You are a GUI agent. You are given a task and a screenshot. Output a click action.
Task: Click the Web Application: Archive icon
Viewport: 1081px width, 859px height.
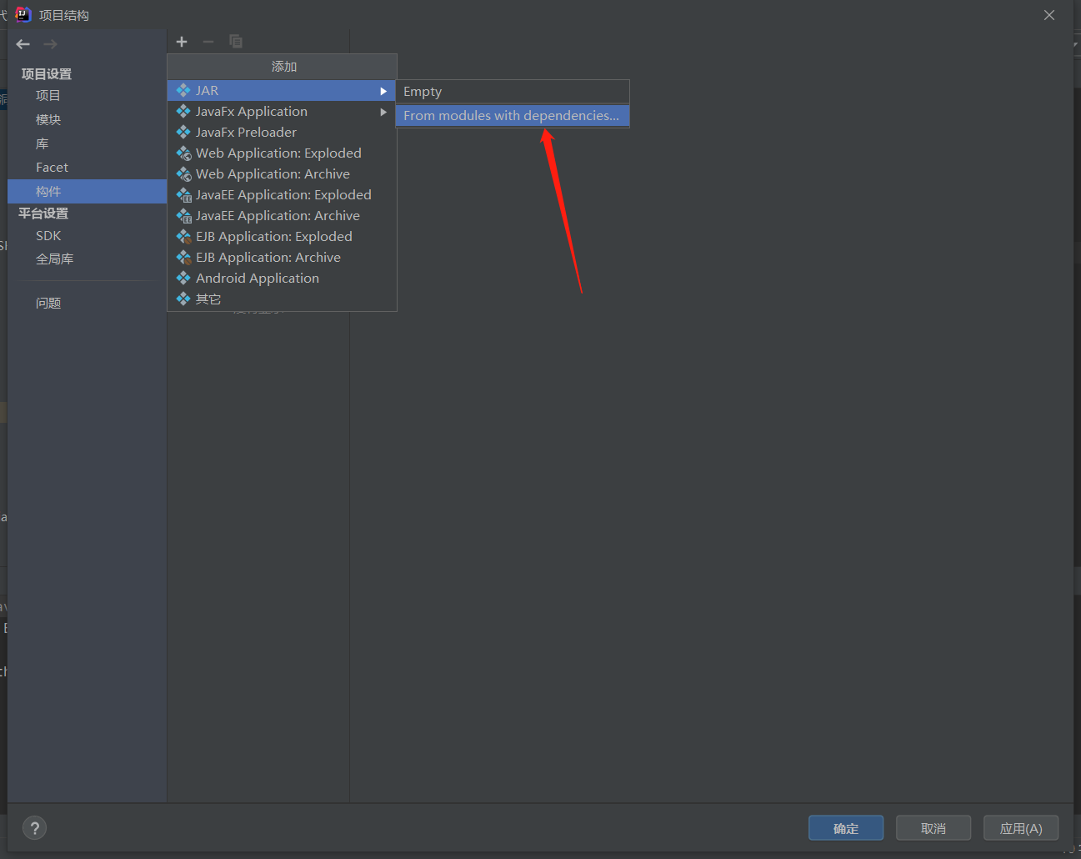coord(184,174)
